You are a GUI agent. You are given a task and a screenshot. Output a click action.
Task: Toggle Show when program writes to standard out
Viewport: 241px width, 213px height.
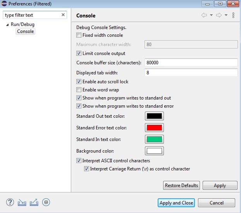pos(79,98)
